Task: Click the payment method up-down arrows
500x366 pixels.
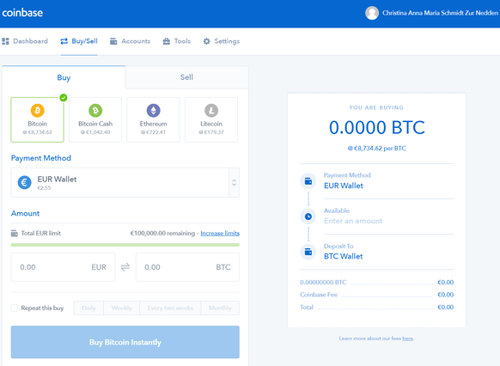Action: coord(234,183)
